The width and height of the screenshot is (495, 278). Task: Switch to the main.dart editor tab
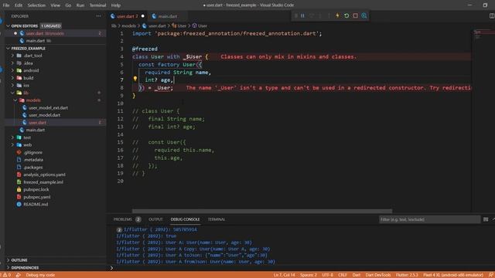point(167,16)
